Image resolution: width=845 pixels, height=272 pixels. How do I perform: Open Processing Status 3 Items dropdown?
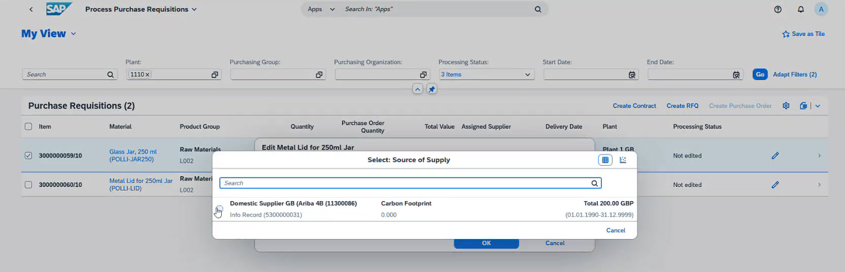pyautogui.click(x=527, y=74)
